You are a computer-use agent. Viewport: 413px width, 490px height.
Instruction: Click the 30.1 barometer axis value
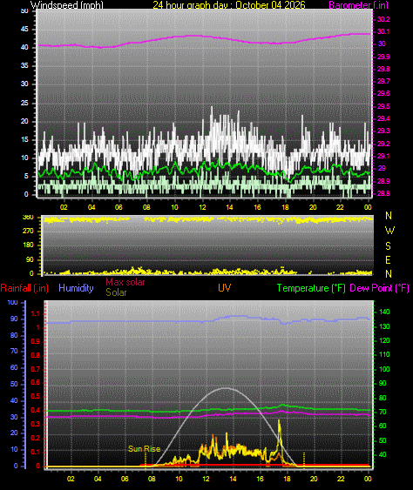tap(383, 31)
